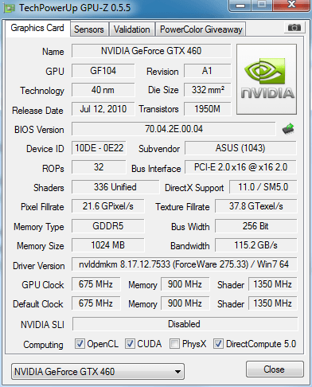Minimize the GPU-Z window
312x387 pixels.
click(x=240, y=6)
